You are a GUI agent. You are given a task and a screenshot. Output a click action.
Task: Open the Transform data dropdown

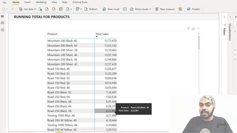click(79, 9)
